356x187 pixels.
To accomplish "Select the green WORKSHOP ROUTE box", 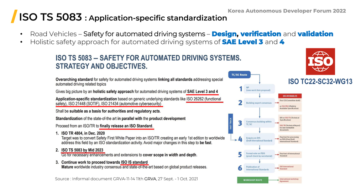I will [252, 180].
